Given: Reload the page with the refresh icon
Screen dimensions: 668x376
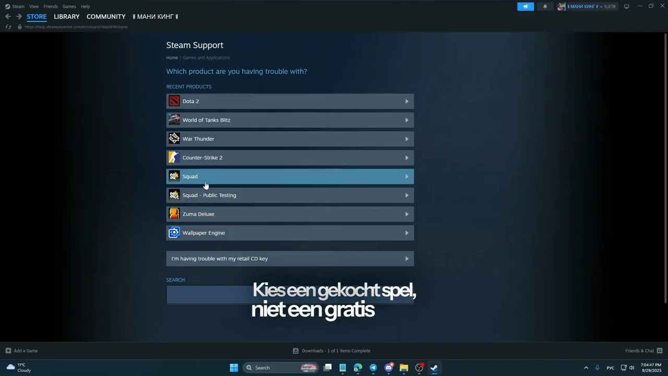Looking at the screenshot, I should [x=8, y=27].
